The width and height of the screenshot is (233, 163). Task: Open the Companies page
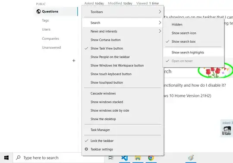click(x=50, y=39)
